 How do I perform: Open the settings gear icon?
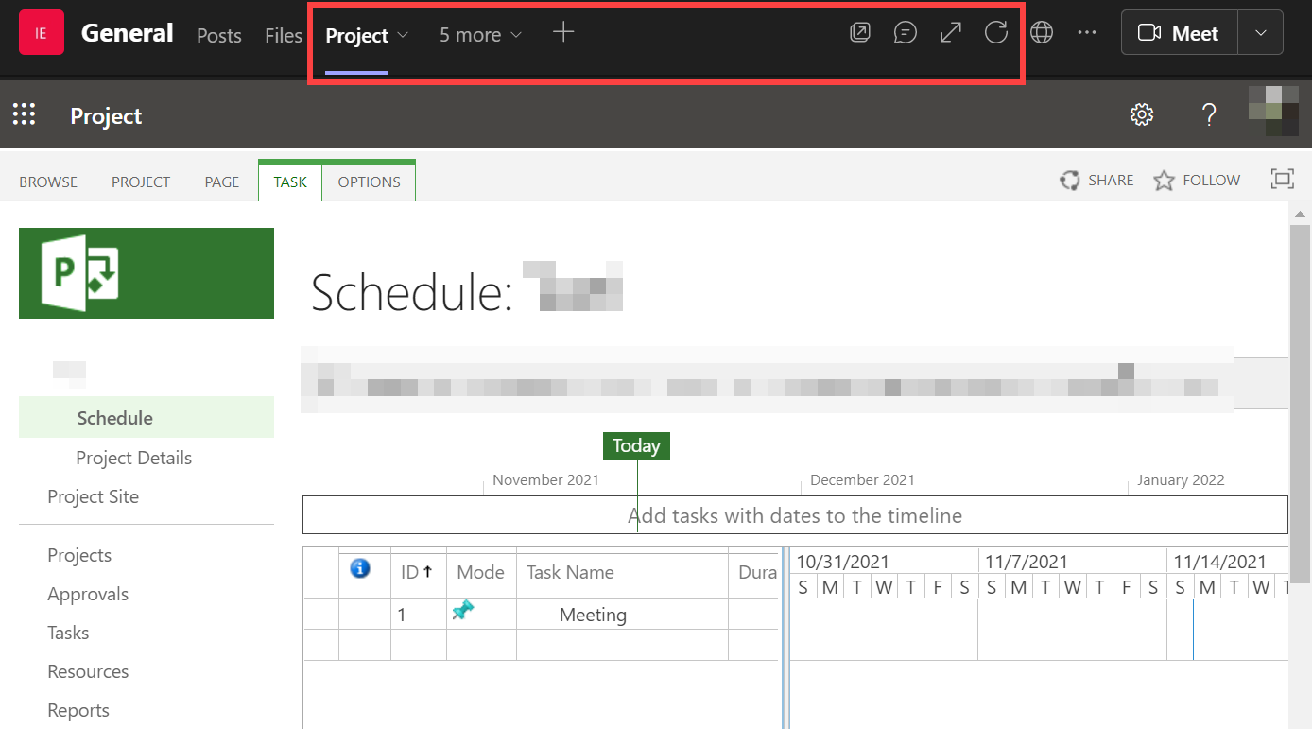[x=1142, y=115]
